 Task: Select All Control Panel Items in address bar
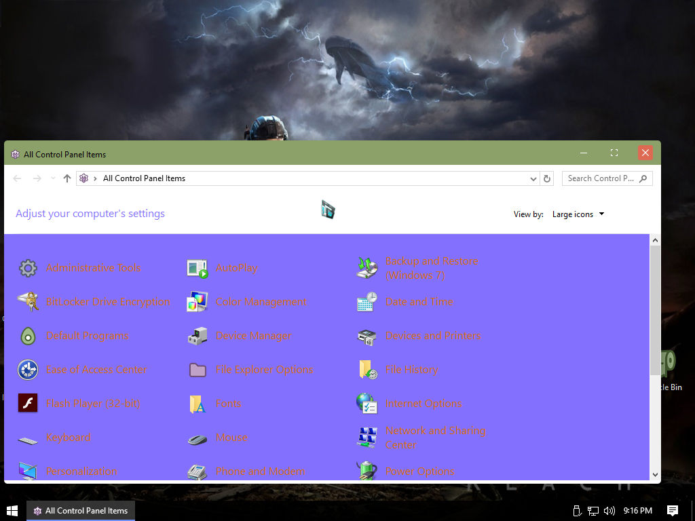144,178
